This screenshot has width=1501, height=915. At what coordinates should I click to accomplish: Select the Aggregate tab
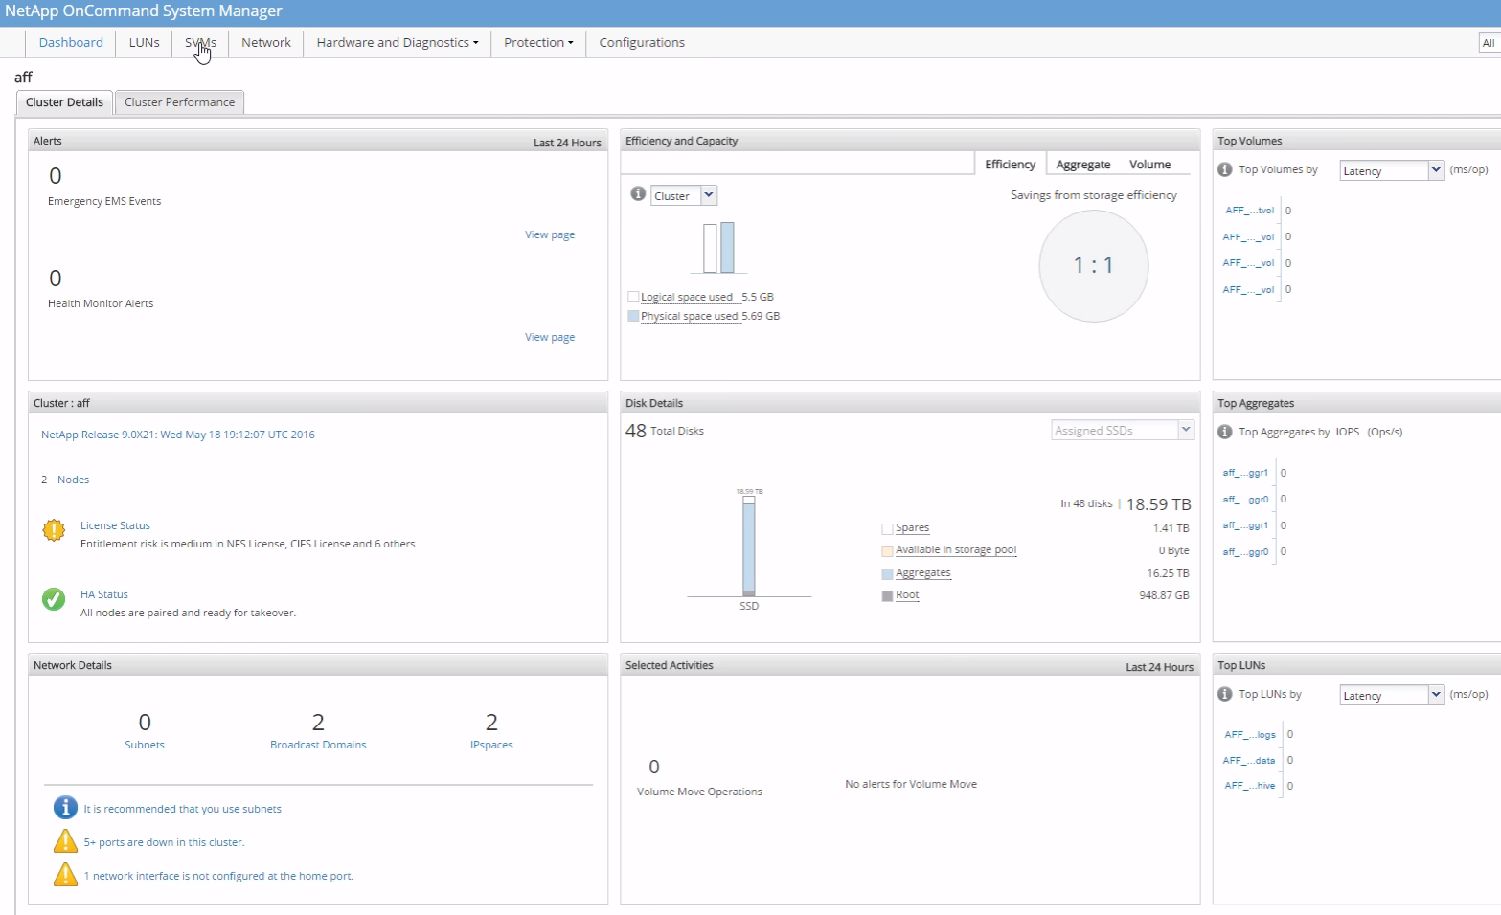pyautogui.click(x=1083, y=165)
